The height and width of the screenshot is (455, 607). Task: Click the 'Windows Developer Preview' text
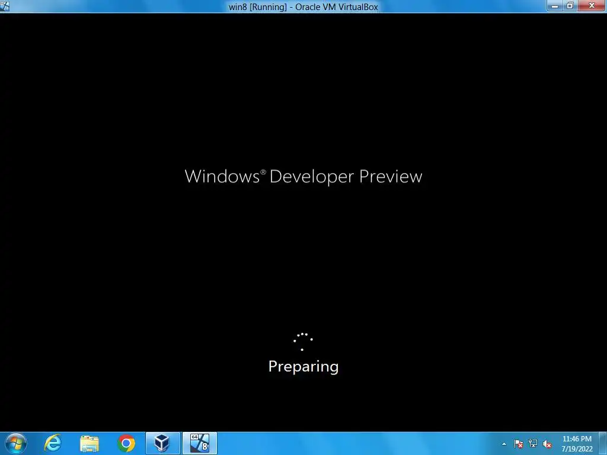click(303, 177)
